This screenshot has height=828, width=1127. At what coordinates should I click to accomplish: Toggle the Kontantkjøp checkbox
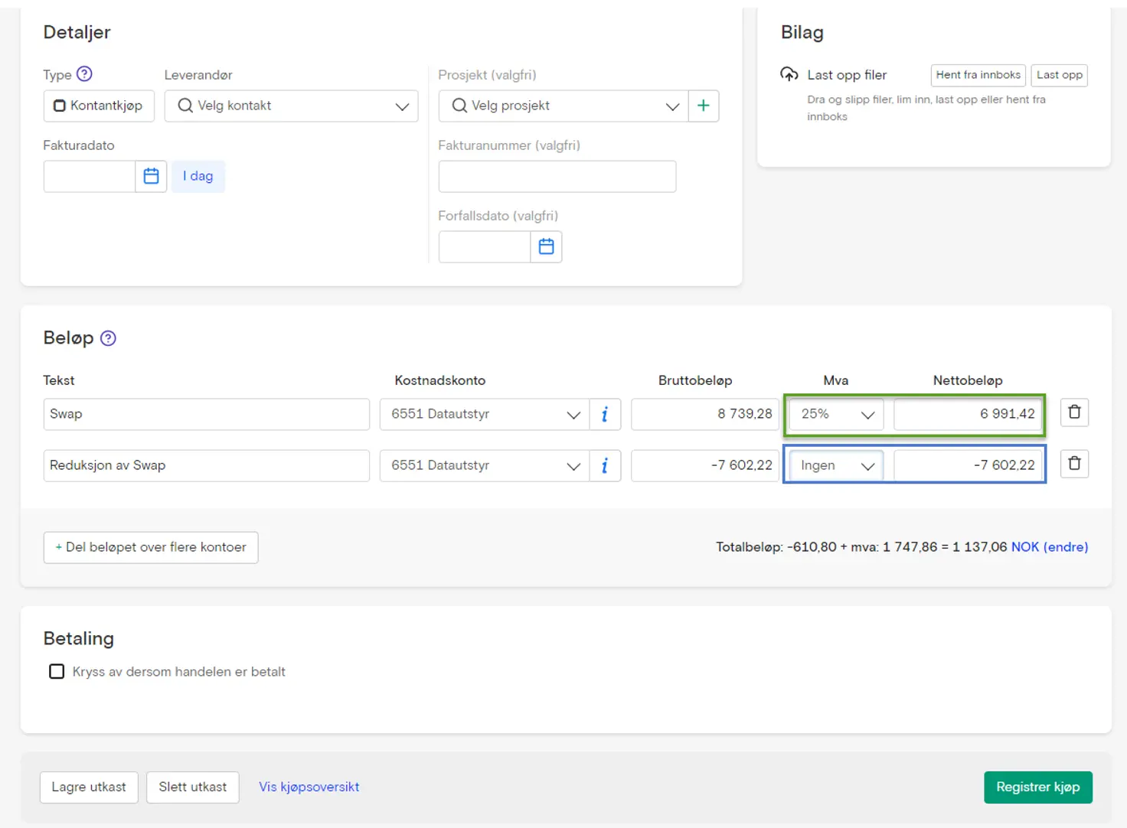(x=60, y=106)
